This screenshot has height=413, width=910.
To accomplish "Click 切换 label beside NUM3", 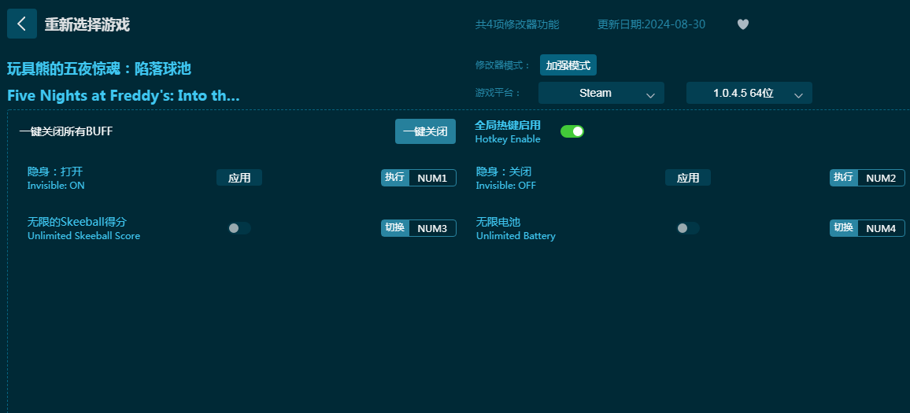I will (395, 228).
